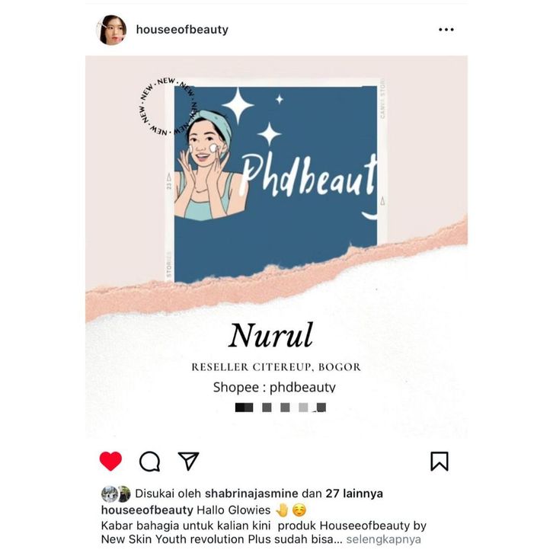Open the houseeofbeauty profile picture

(111, 30)
